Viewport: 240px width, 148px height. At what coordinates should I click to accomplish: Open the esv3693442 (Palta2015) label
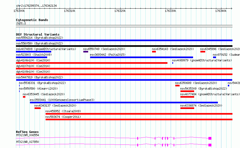pyautogui.click(x=108, y=55)
